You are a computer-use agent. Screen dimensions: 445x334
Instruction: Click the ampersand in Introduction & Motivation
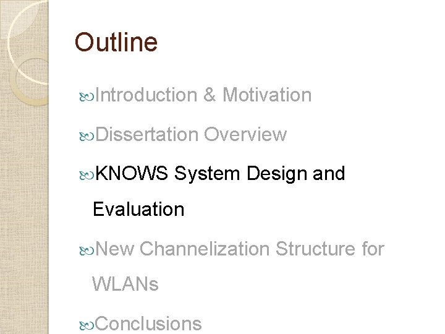tap(210, 95)
